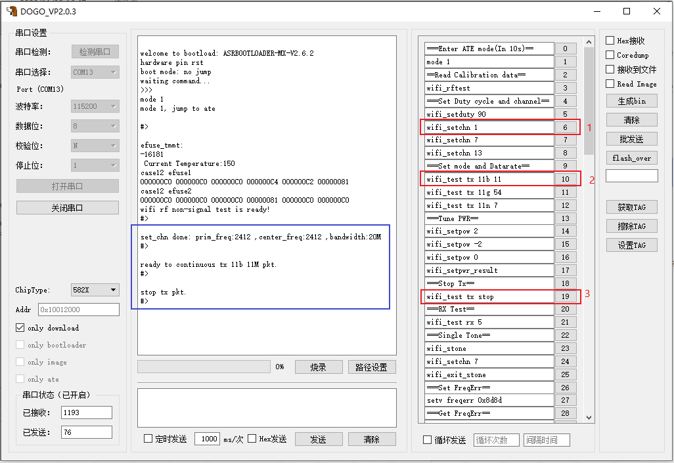Click the 清除 button under the send box

pos(372,439)
